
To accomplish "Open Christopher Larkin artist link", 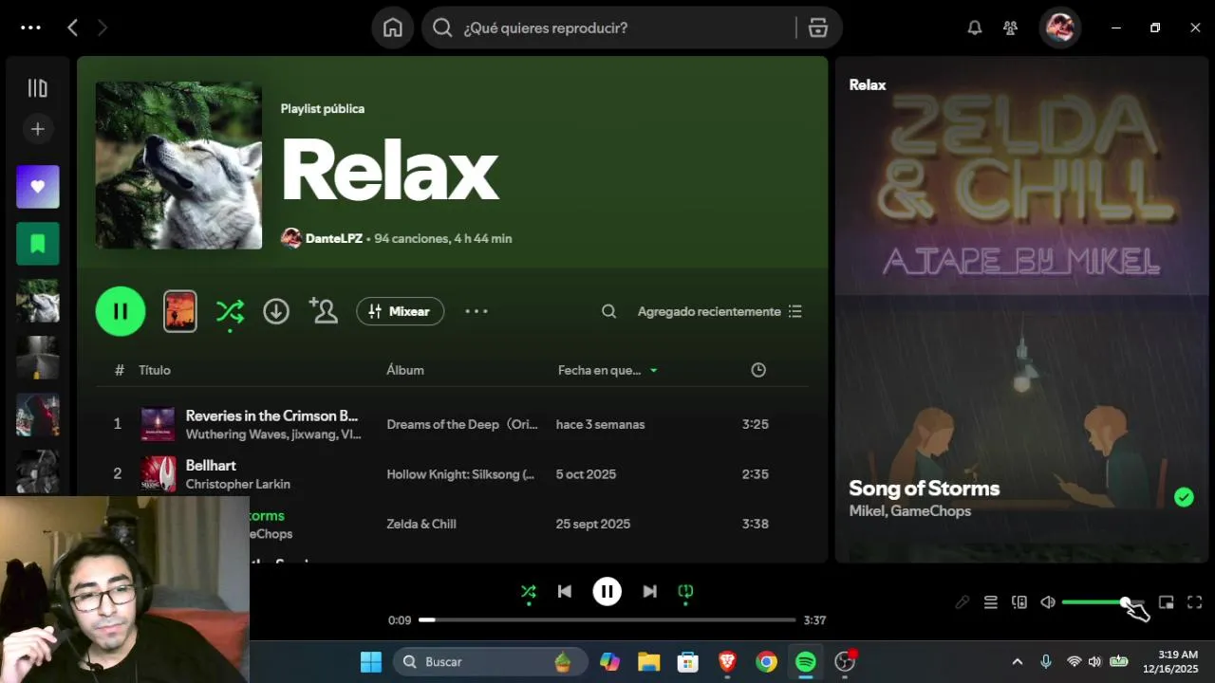I will (x=238, y=484).
